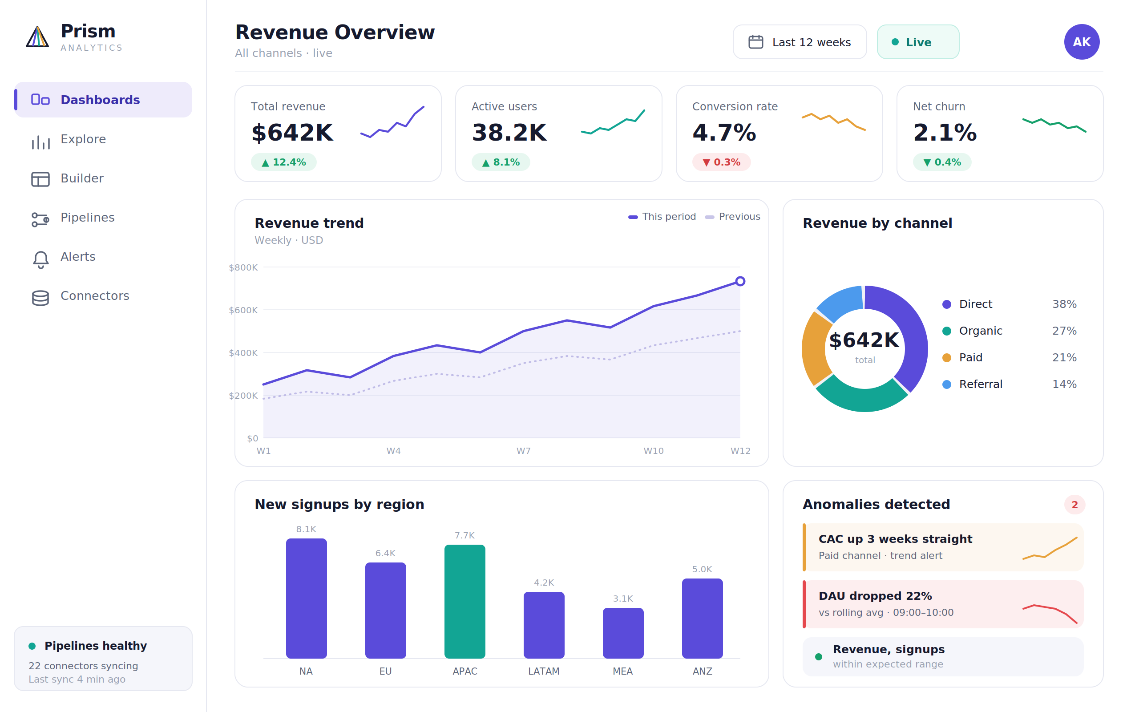
Task: Click the Last sync 4 min ago text
Action: coord(77,679)
